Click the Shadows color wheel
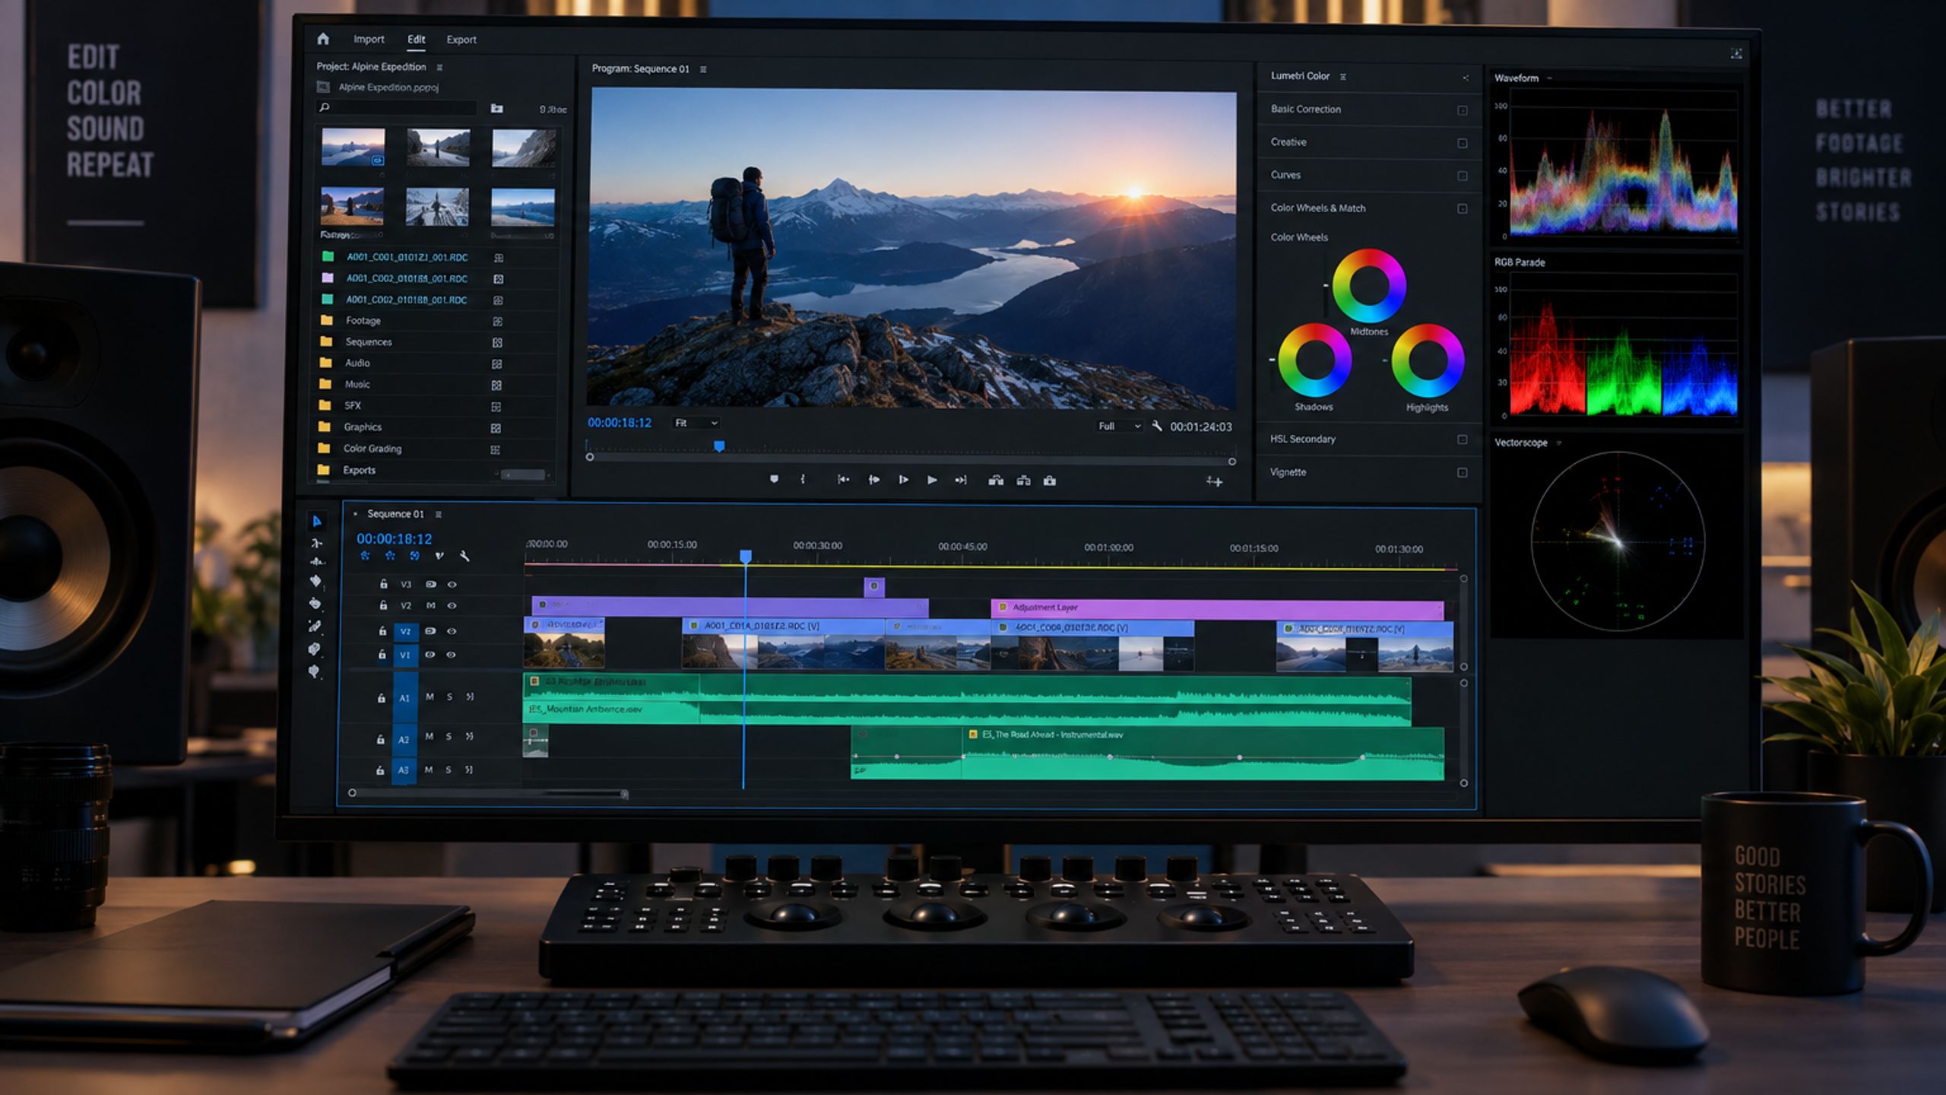Screen dimensions: 1946x1095 (1314, 360)
